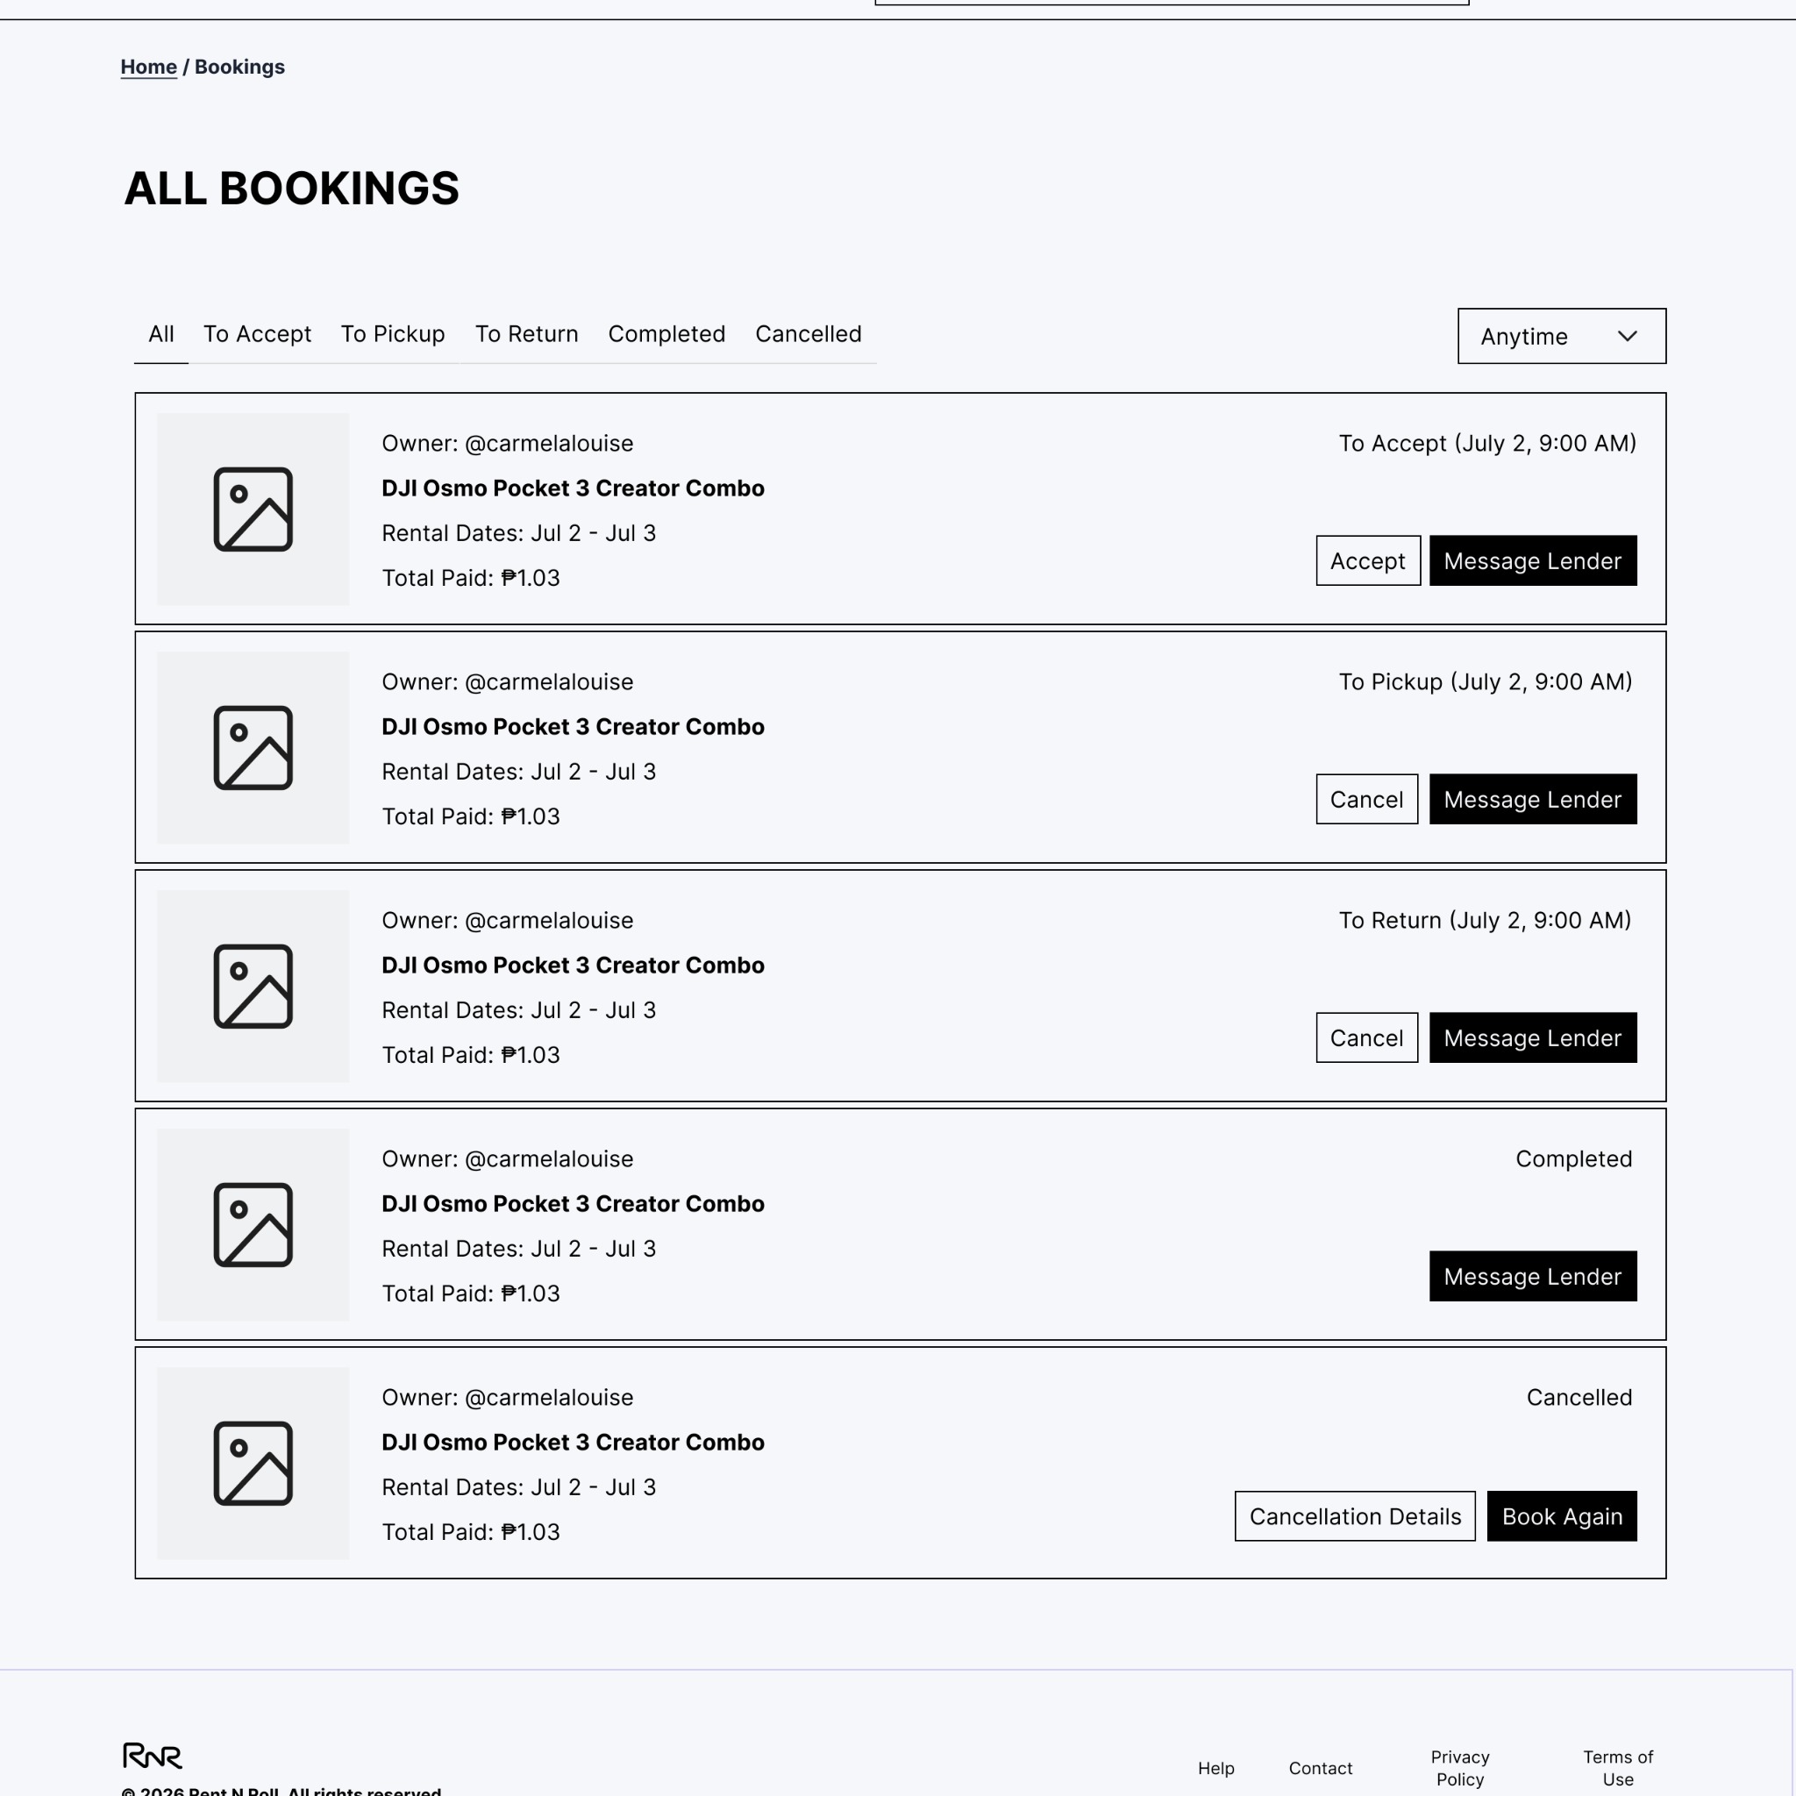
Task: Open image placeholder of the Cancelled booking
Action: (253, 1464)
